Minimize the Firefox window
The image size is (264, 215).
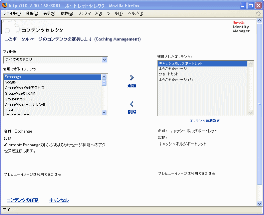click(x=243, y=6)
